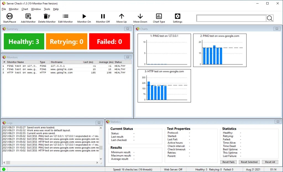Close the Statistics panel

tap(278, 122)
